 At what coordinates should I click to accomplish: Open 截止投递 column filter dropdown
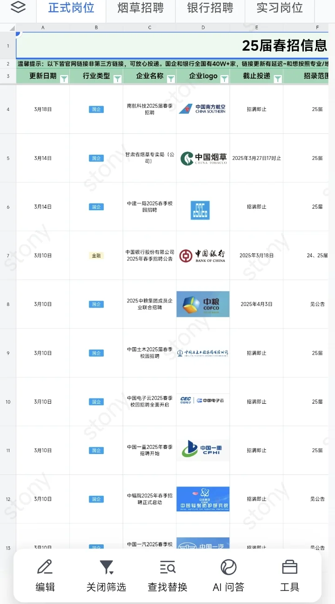pyautogui.click(x=278, y=79)
